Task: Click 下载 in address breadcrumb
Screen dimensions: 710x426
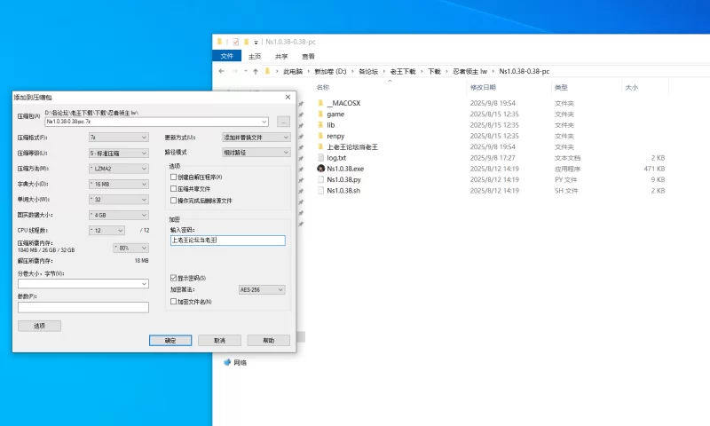Action: coord(434,72)
